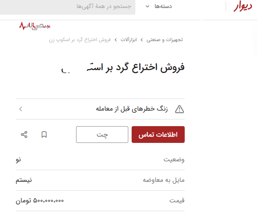Click the قیمت label
This screenshot has width=257, height=220.
pos(177,201)
